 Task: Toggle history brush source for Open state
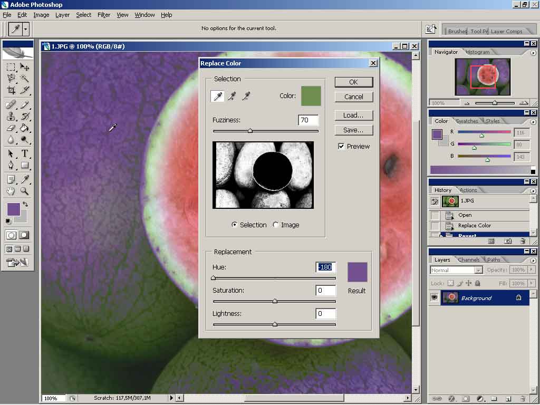tap(435, 215)
